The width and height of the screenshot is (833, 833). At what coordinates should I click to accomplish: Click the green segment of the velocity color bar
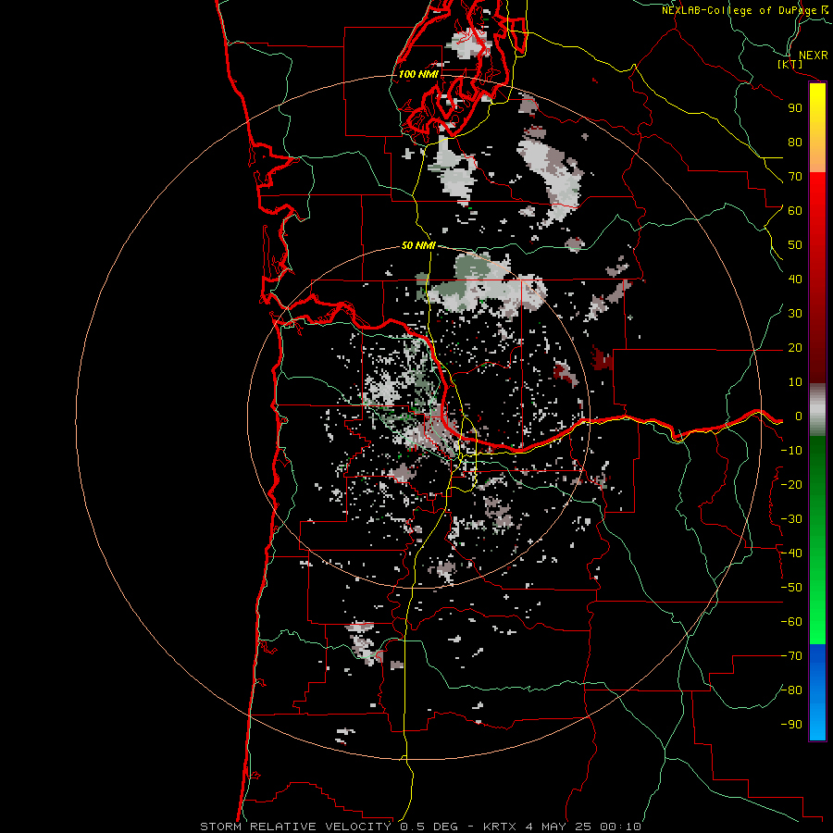tap(817, 540)
